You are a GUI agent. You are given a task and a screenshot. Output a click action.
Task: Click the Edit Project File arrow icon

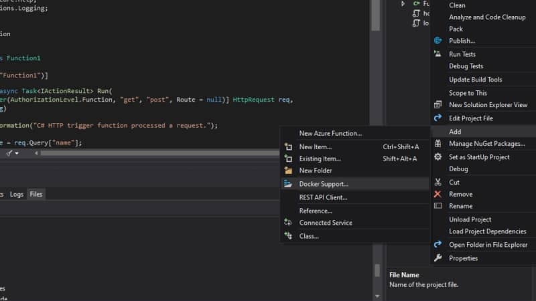[x=438, y=118]
